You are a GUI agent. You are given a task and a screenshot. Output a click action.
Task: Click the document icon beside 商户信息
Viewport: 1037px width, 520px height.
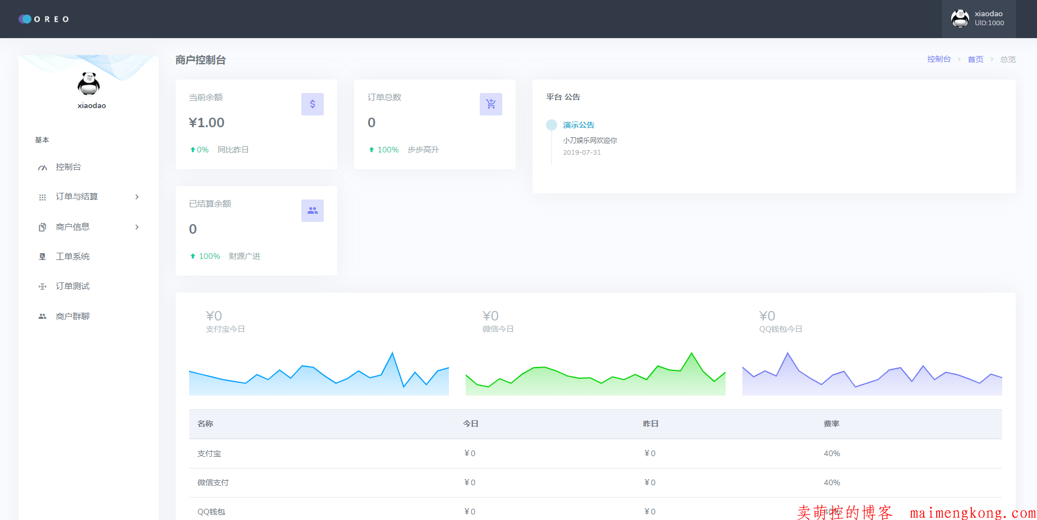pyautogui.click(x=42, y=227)
